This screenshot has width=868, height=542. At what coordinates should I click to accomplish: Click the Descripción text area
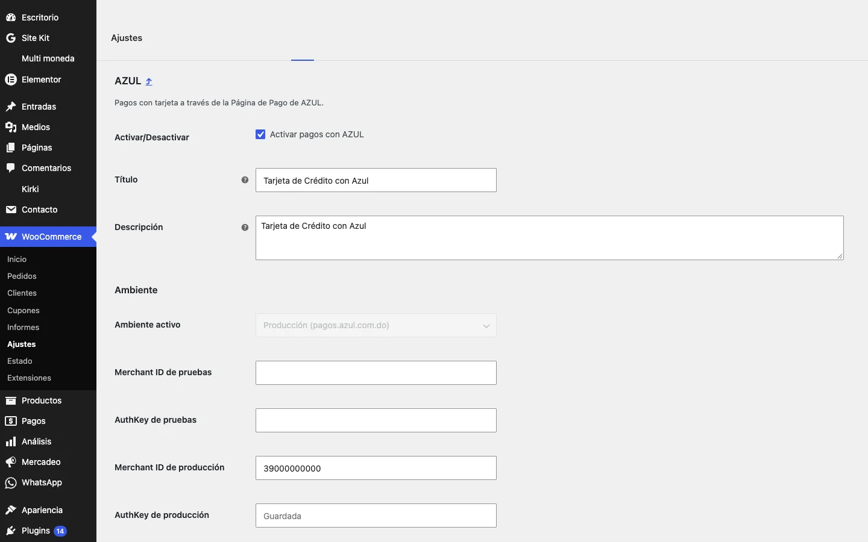(550, 238)
